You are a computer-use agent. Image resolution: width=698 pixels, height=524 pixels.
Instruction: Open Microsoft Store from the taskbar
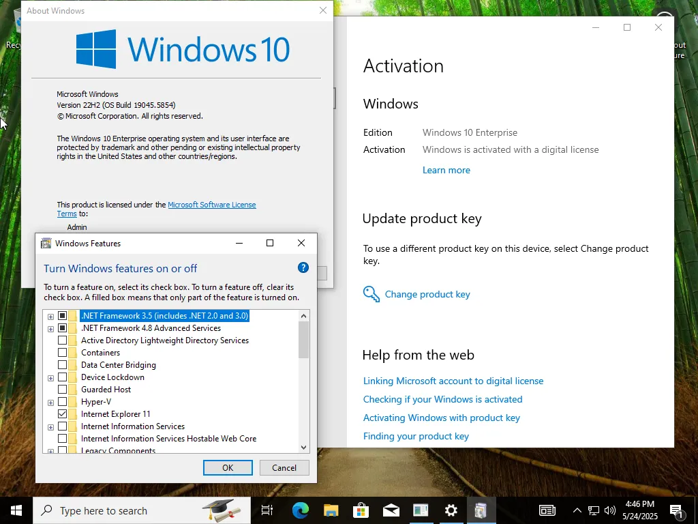361,510
